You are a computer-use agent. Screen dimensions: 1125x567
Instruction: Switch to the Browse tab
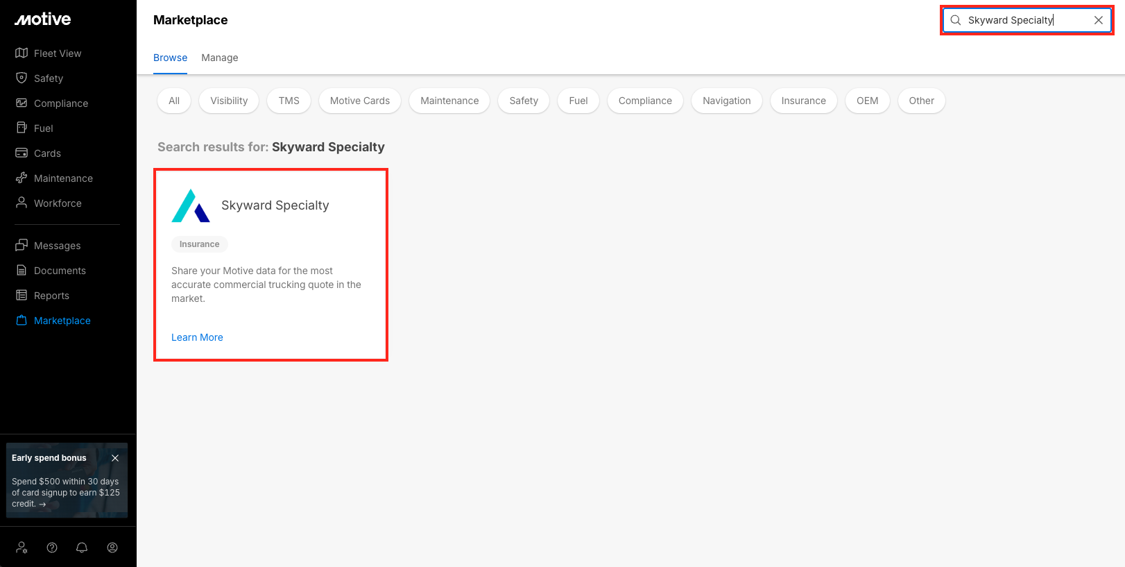tap(171, 58)
